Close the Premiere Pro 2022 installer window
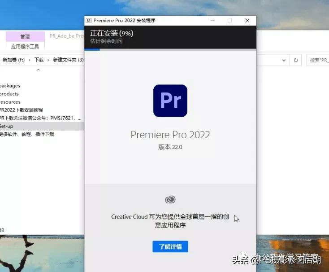This screenshot has height=272, width=329. pyautogui.click(x=247, y=21)
